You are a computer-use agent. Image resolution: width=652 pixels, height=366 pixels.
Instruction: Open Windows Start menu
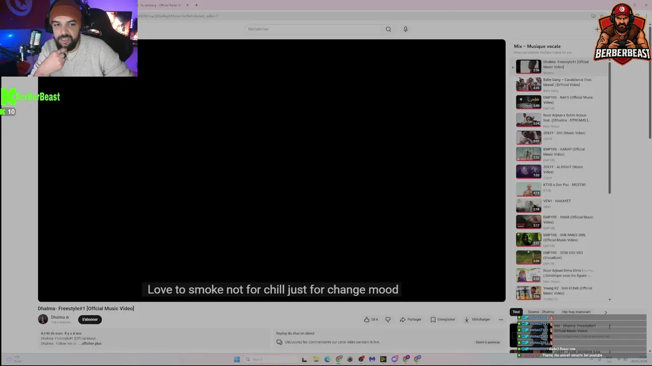click(237, 359)
